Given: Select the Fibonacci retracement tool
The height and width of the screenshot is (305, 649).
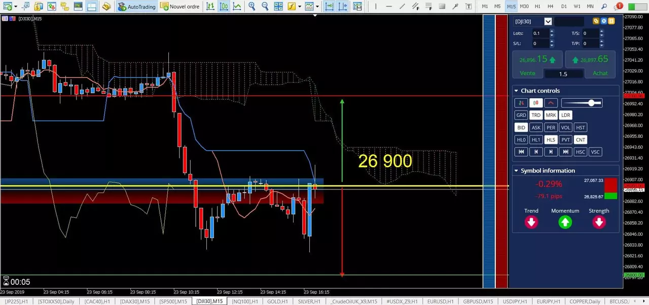Looking at the screenshot, I should pyautogui.click(x=428, y=7).
